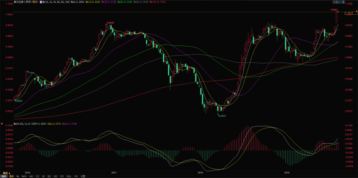Image resolution: width=358 pixels, height=178 pixels.
Task: Switch to the MA indicator tab
Action: 18,177
